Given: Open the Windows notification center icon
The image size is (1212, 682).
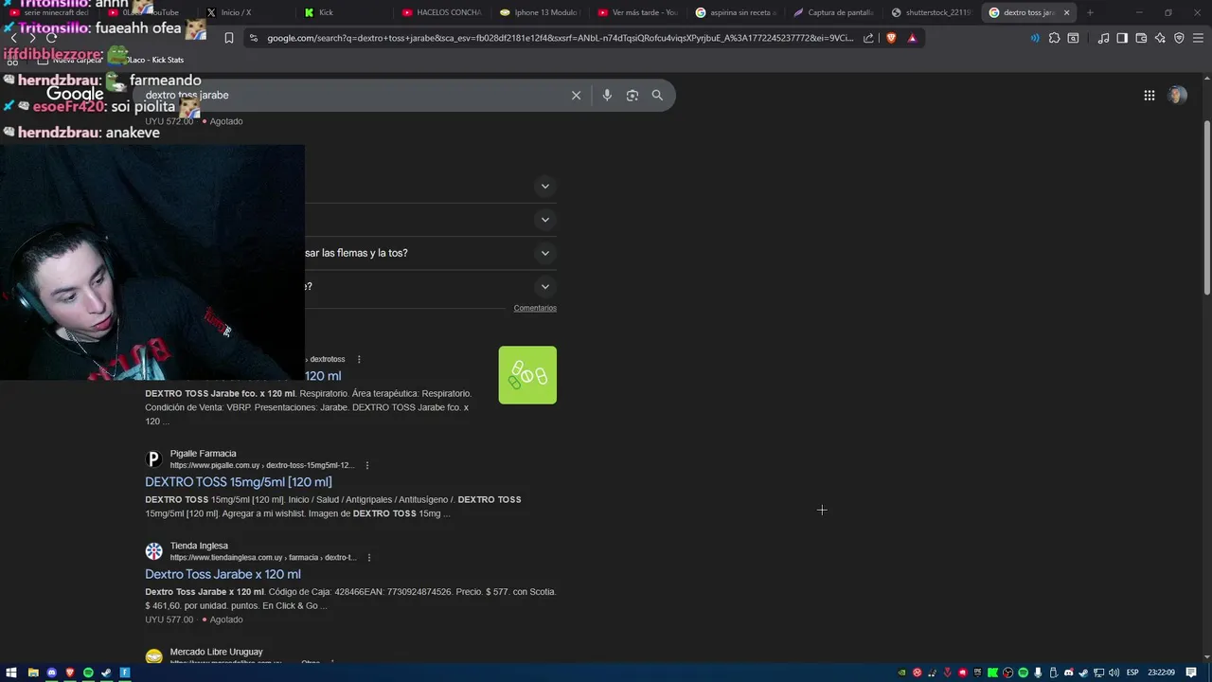Looking at the screenshot, I should click(x=1191, y=673).
